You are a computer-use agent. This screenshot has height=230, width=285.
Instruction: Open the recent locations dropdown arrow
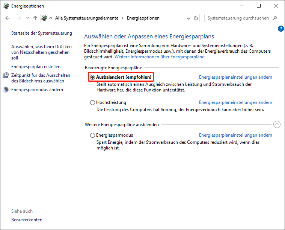(x=27, y=18)
